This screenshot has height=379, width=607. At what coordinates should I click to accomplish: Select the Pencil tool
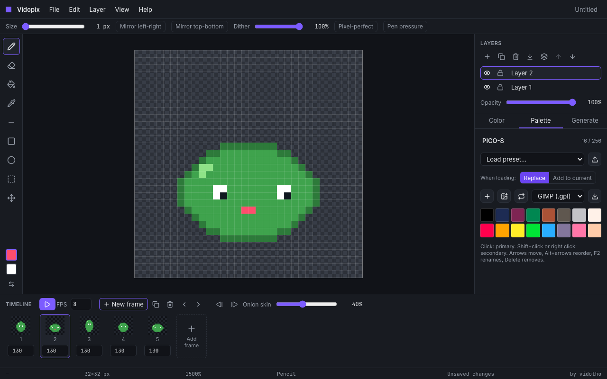(11, 46)
